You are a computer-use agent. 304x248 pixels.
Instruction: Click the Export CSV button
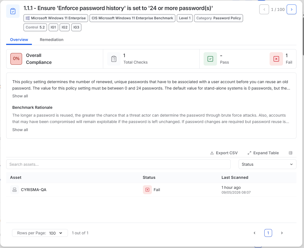point(224,153)
